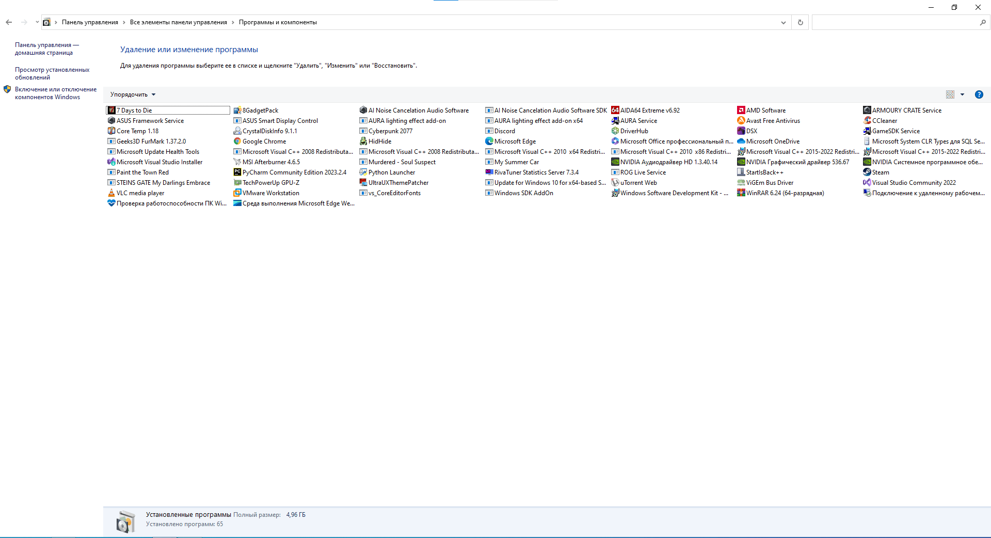Screen dimensions: 991x538
Task: Open Просмотр установленных обновлений link
Action: [x=52, y=73]
